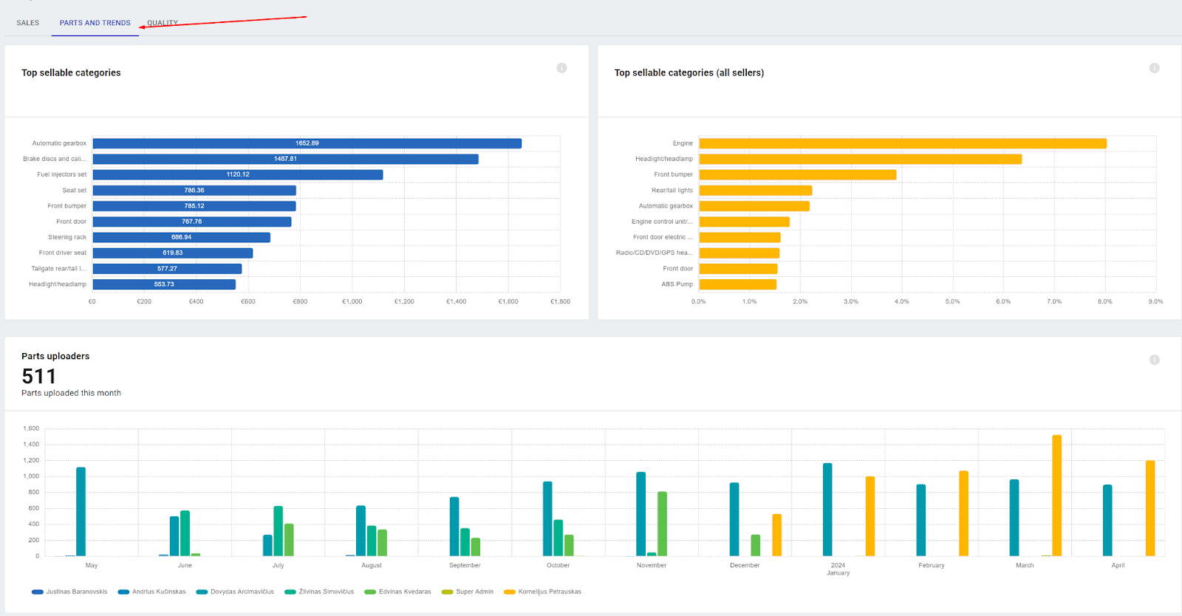Click the Fuel injectors set 1120.12 bar
1182x616 pixels.
(237, 175)
